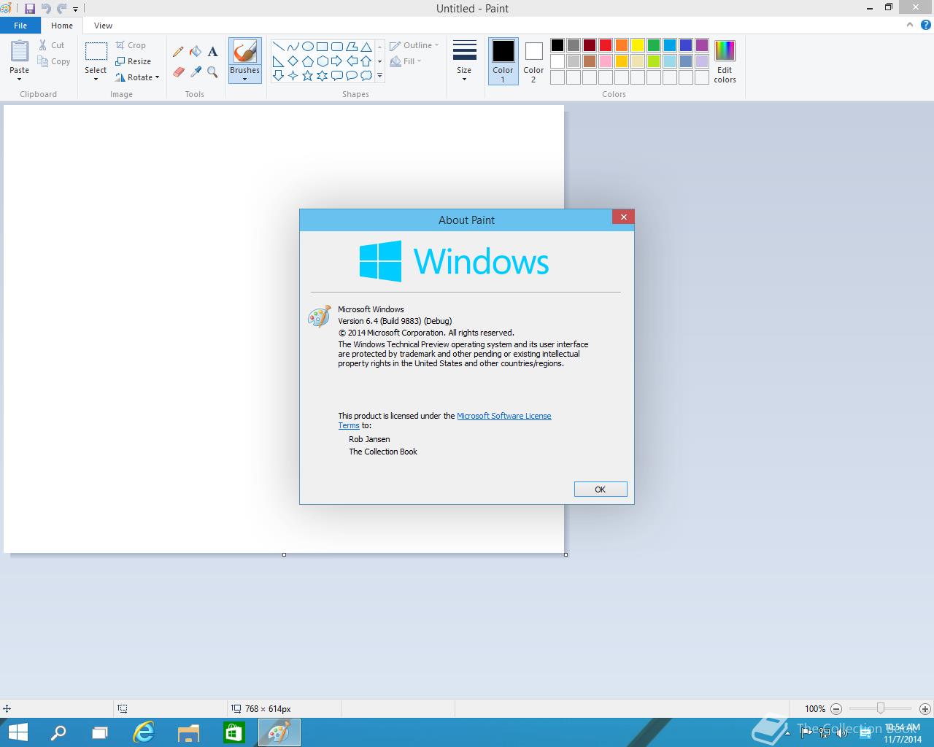Click the Copy button
Screen dimensions: 934x747
(54, 61)
